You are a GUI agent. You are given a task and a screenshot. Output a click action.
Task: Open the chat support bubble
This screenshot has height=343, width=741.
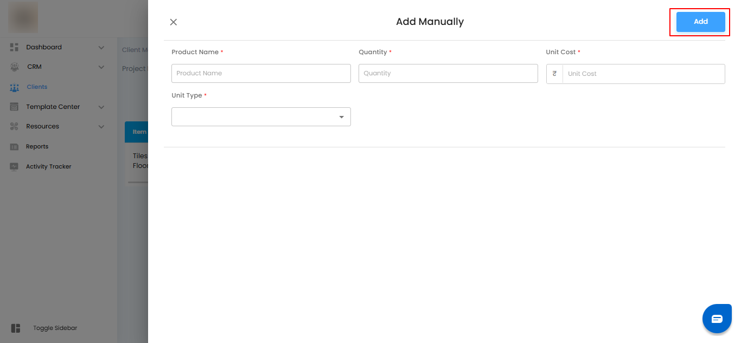717,319
